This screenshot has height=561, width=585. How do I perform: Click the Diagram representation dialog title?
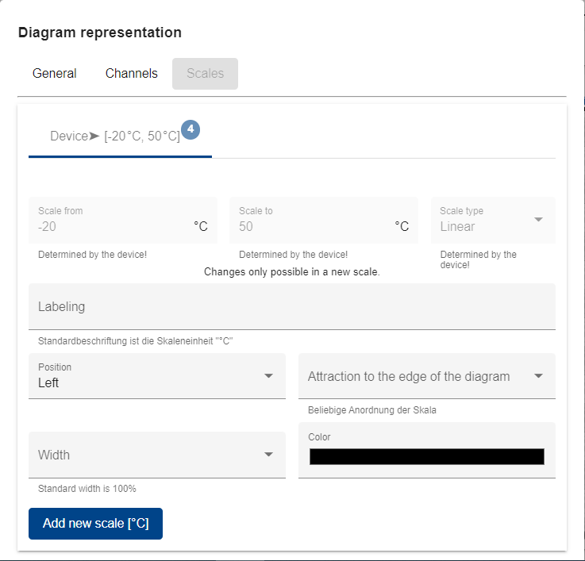100,33
